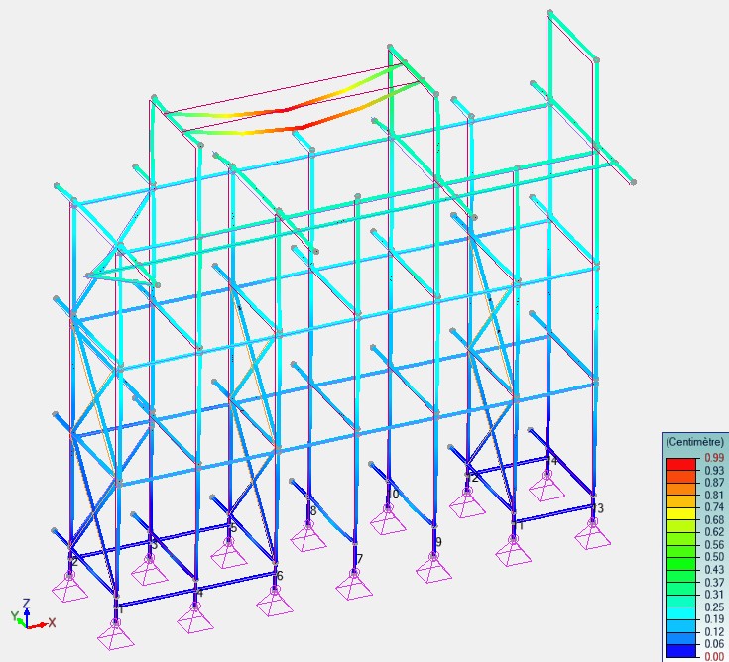This screenshot has width=729, height=662.
Task: Click the pinned support symbol under node 7
Action: pyautogui.click(x=354, y=587)
